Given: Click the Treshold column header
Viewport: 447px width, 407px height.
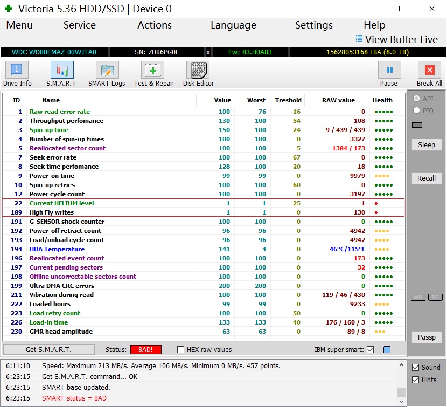Looking at the screenshot, I should click(x=288, y=100).
